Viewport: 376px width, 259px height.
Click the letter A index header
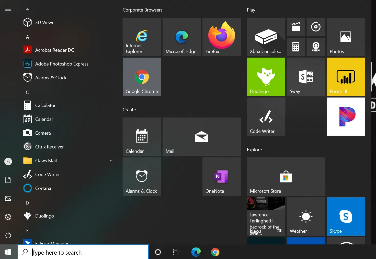tap(28, 37)
